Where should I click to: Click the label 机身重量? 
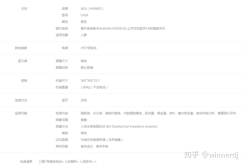click(62, 87)
